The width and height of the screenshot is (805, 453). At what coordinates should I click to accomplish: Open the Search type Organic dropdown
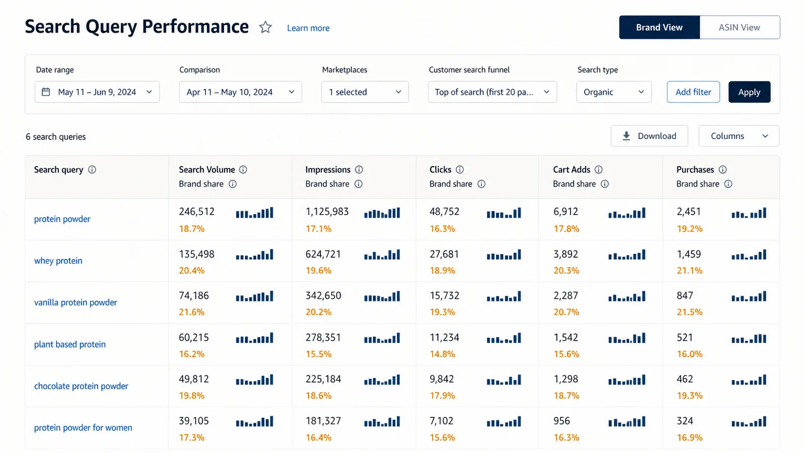tap(614, 92)
